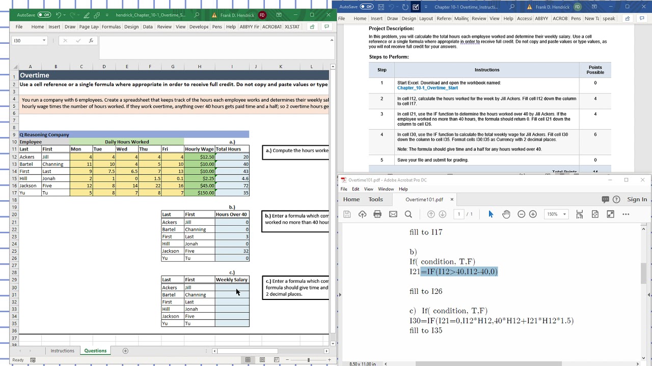652x366 pixels.
Task: Click the More tools ellipsis in Acrobat toolbar
Action: (626, 215)
